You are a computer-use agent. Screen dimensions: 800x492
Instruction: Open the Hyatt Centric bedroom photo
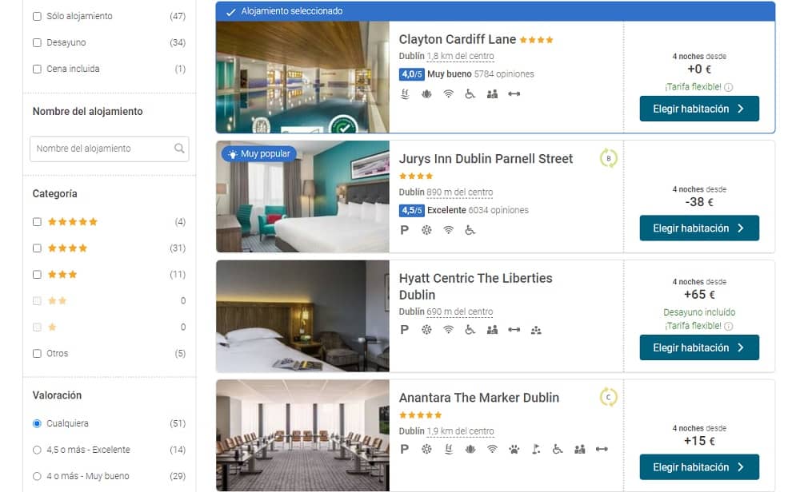pyautogui.click(x=302, y=315)
